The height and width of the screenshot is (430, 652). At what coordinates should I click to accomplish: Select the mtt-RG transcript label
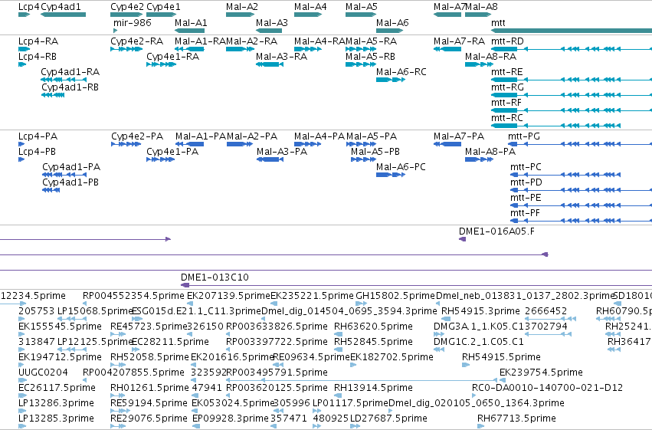coord(507,87)
